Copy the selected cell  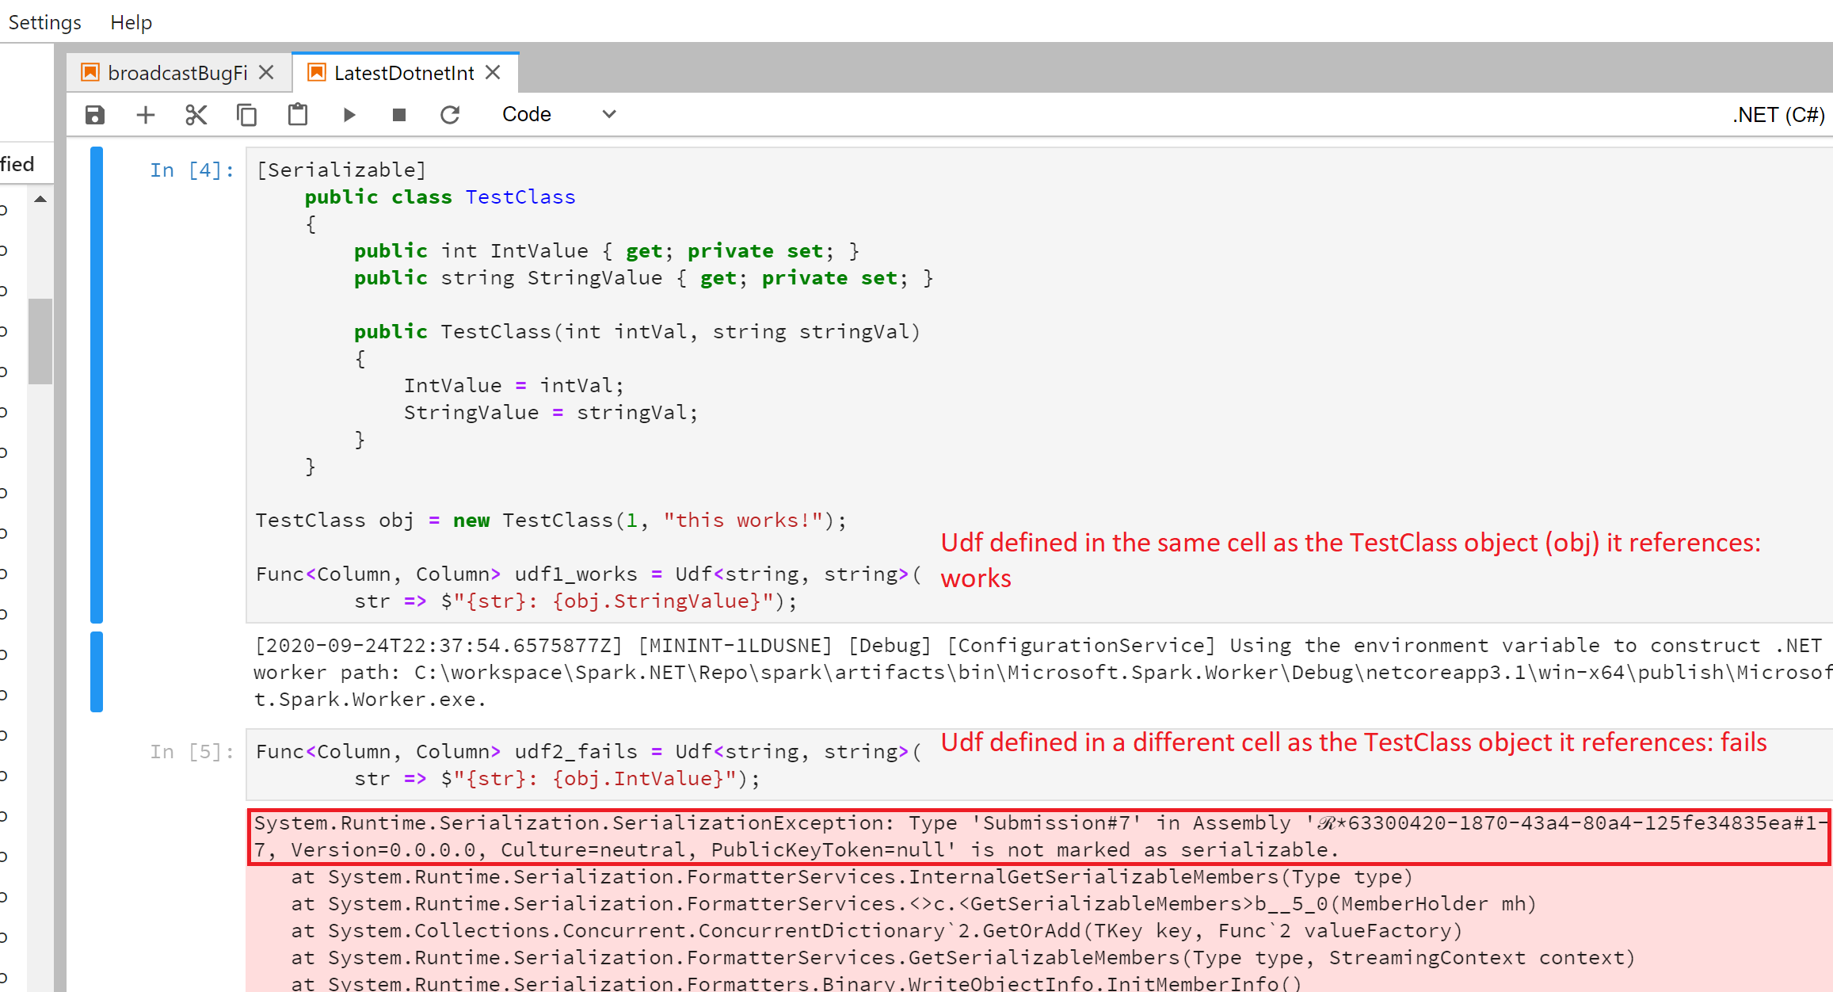tap(246, 114)
